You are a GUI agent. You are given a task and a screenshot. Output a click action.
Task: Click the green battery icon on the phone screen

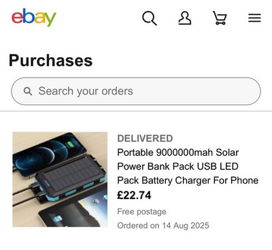[x=69, y=144]
